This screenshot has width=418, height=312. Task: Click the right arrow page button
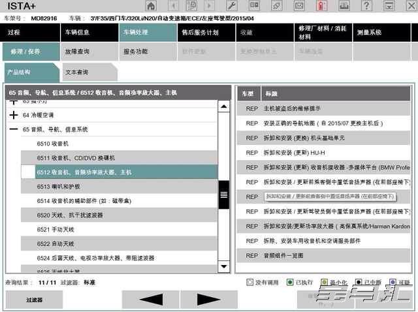tap(209, 300)
